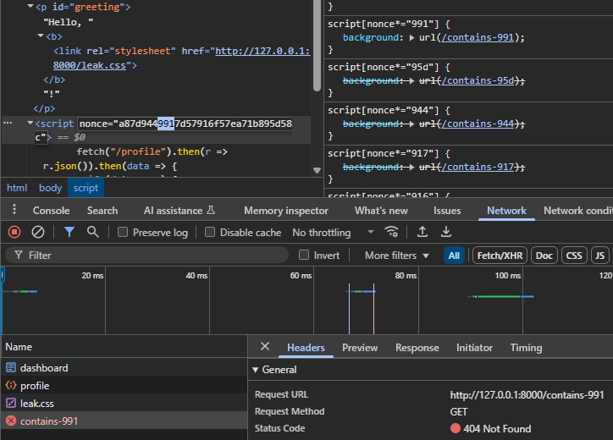Open drawer three-dot menu
This screenshot has height=440, width=613.
(x=14, y=210)
